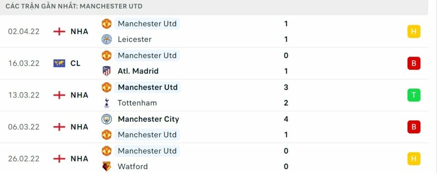The width and height of the screenshot is (437, 173).
Task: Open the Tottenham team link
Action: click(x=137, y=103)
